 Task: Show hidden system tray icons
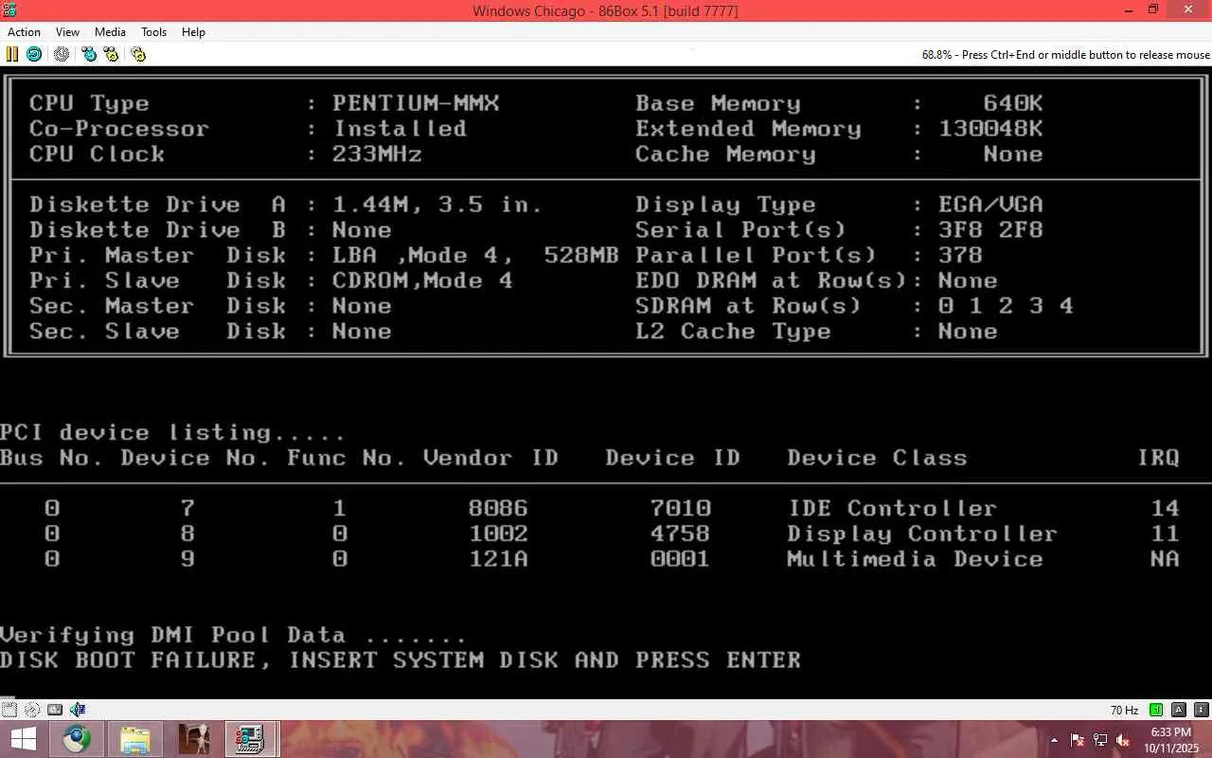tap(1055, 740)
